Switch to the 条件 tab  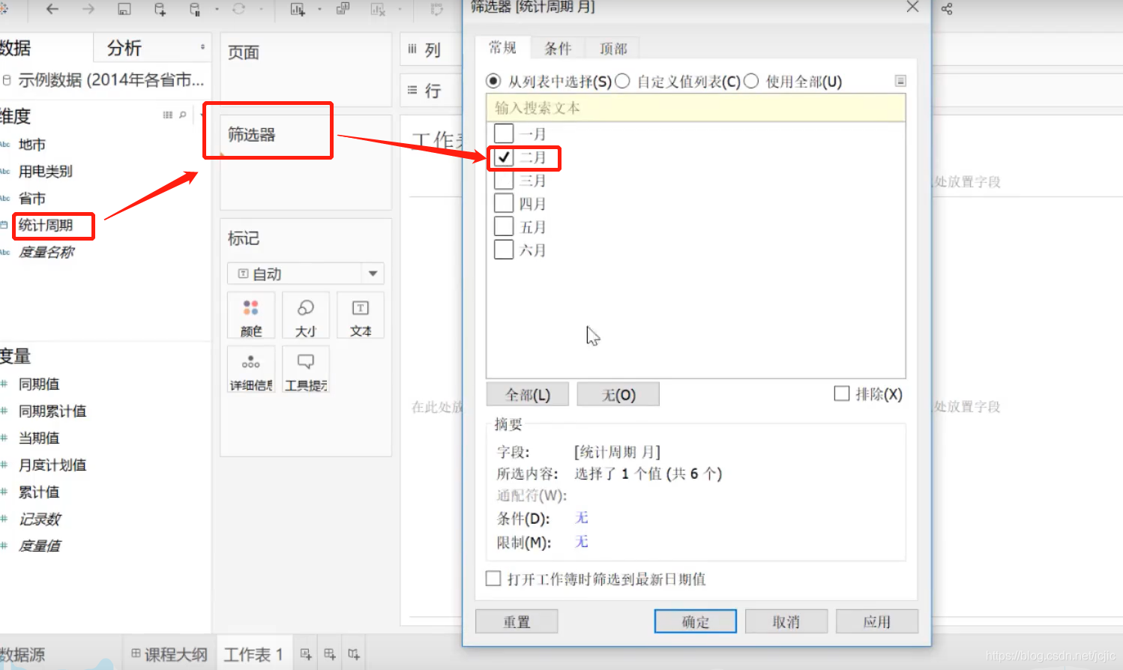click(x=558, y=48)
